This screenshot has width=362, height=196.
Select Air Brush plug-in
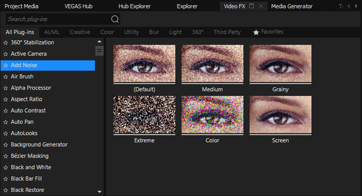(22, 76)
